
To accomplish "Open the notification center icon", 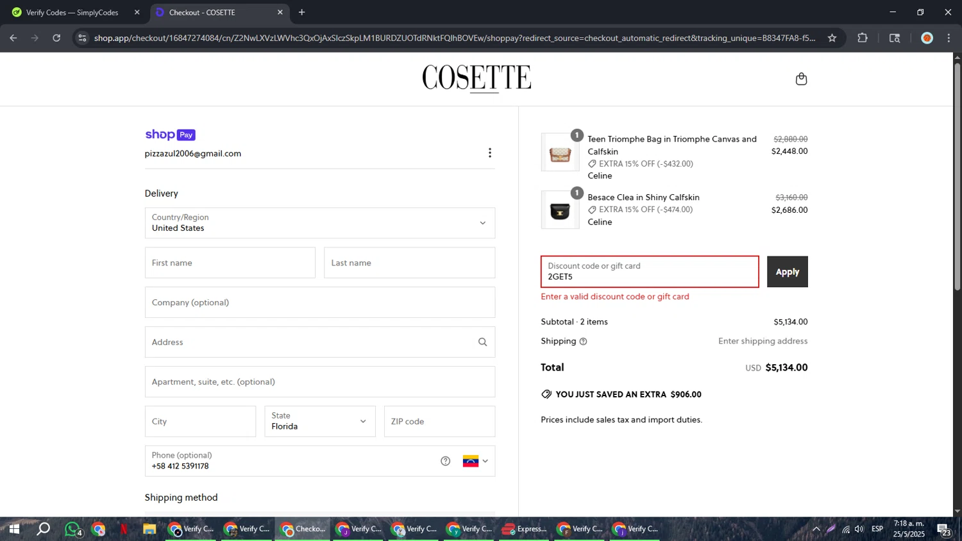I will point(943,529).
